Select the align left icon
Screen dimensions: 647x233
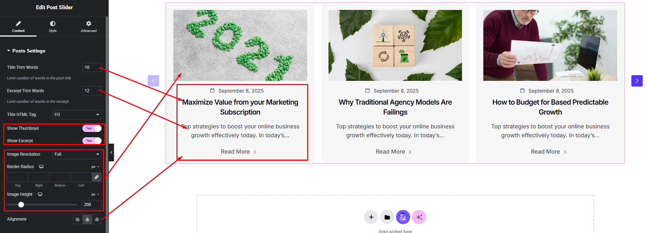(x=77, y=220)
